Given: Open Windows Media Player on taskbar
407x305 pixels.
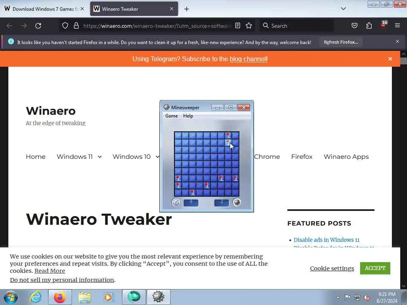Looking at the screenshot, I should (109, 297).
